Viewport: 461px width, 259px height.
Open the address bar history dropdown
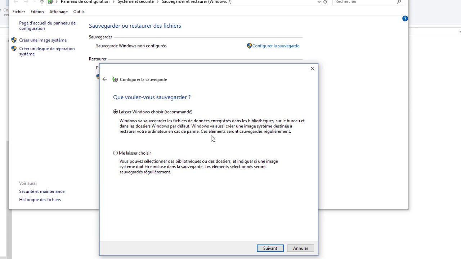319,2
